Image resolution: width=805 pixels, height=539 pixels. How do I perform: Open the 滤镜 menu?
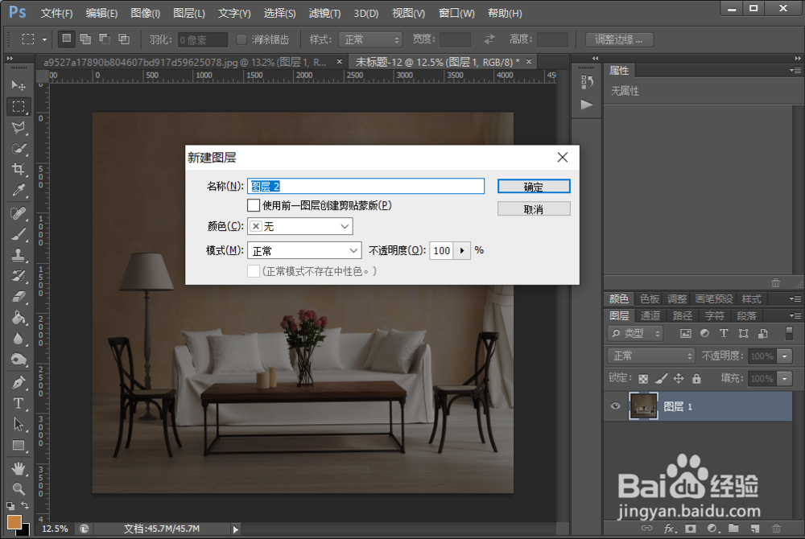[324, 13]
